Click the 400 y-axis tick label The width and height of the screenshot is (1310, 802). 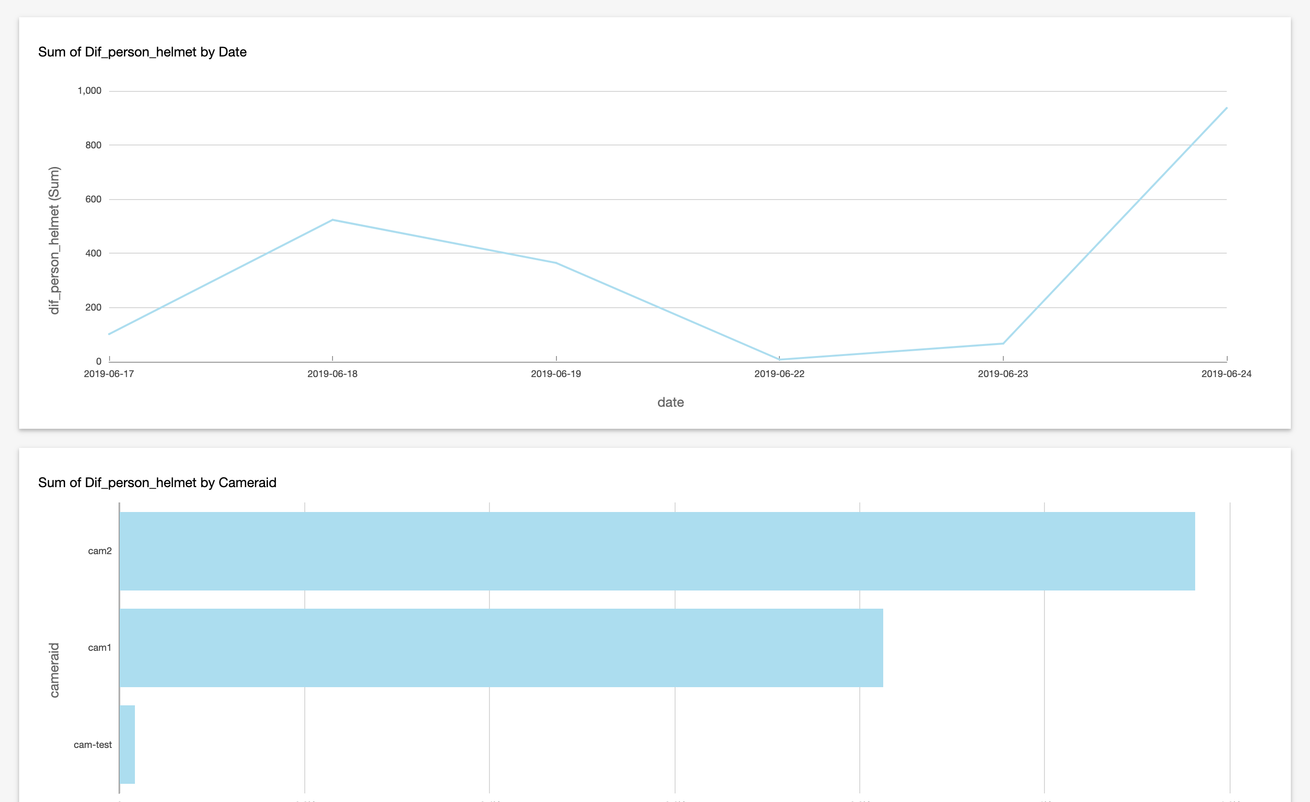[93, 253]
